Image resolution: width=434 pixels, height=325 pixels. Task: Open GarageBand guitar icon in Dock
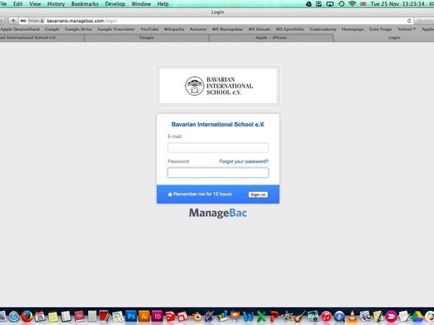tap(301, 316)
